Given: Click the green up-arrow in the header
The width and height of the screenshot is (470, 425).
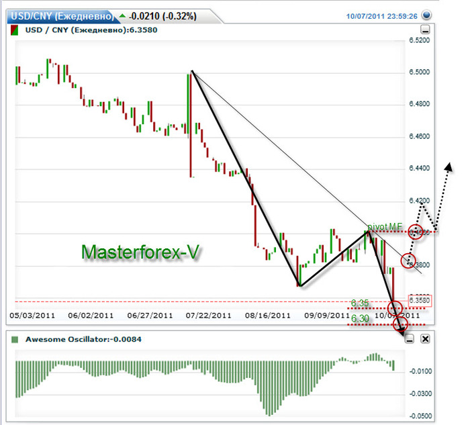Looking at the screenshot, I should pyautogui.click(x=122, y=15).
